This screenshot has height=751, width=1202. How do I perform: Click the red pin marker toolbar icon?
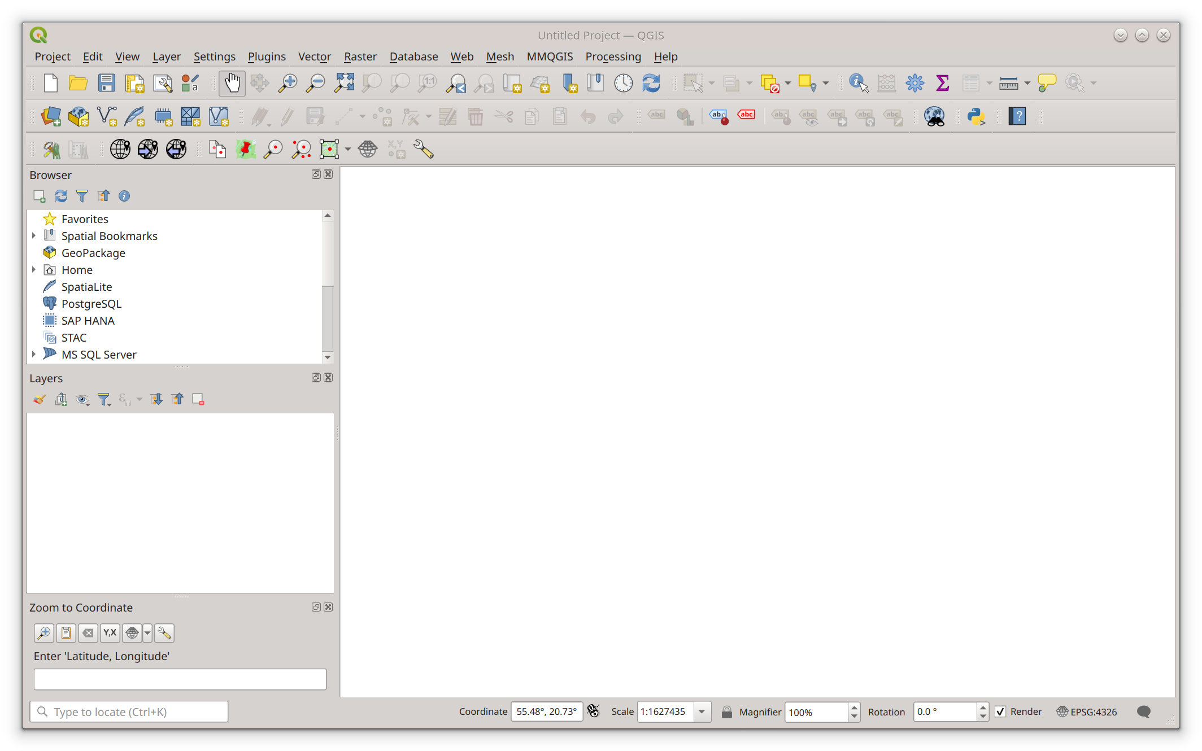(246, 149)
